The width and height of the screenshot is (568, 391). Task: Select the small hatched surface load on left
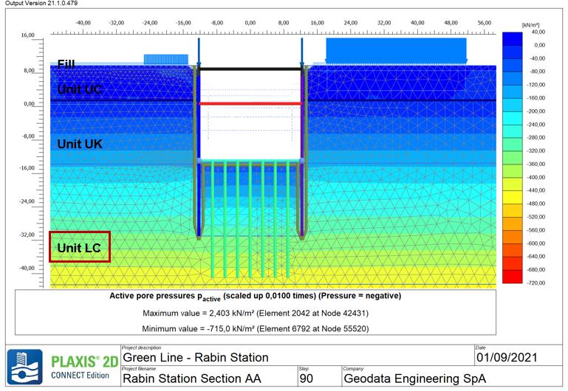point(161,59)
